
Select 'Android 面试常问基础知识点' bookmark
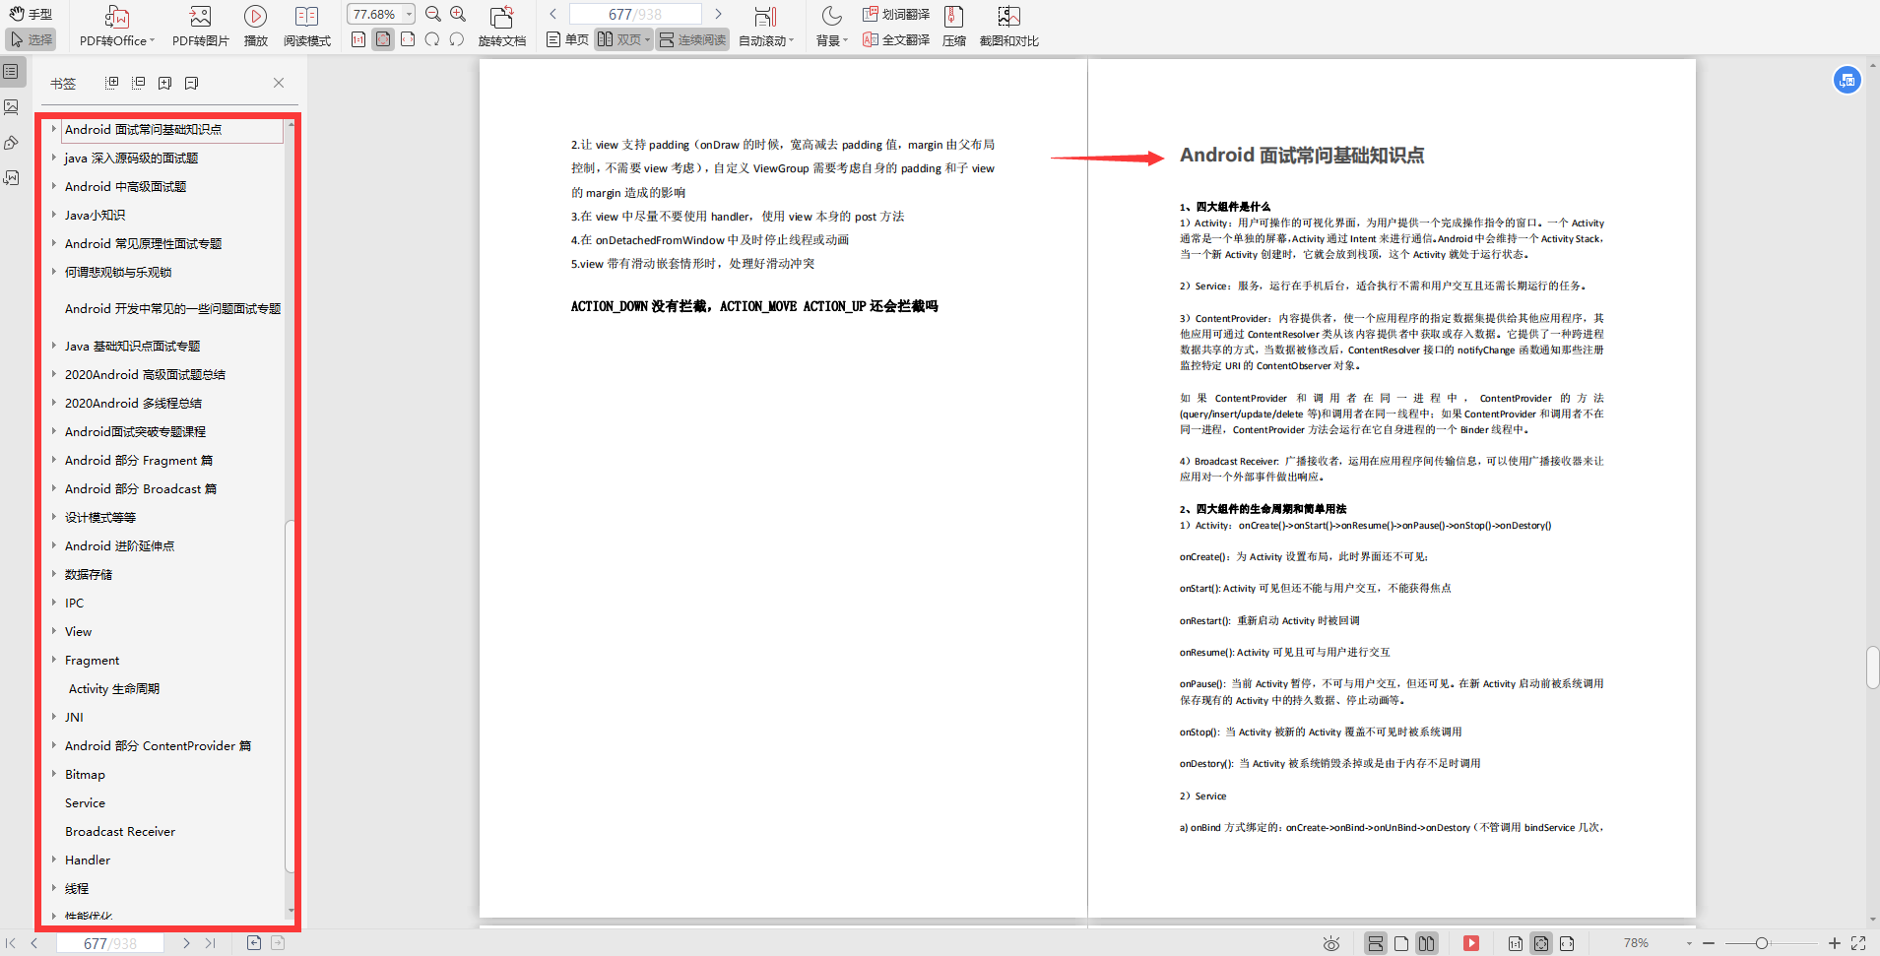pyautogui.click(x=143, y=129)
